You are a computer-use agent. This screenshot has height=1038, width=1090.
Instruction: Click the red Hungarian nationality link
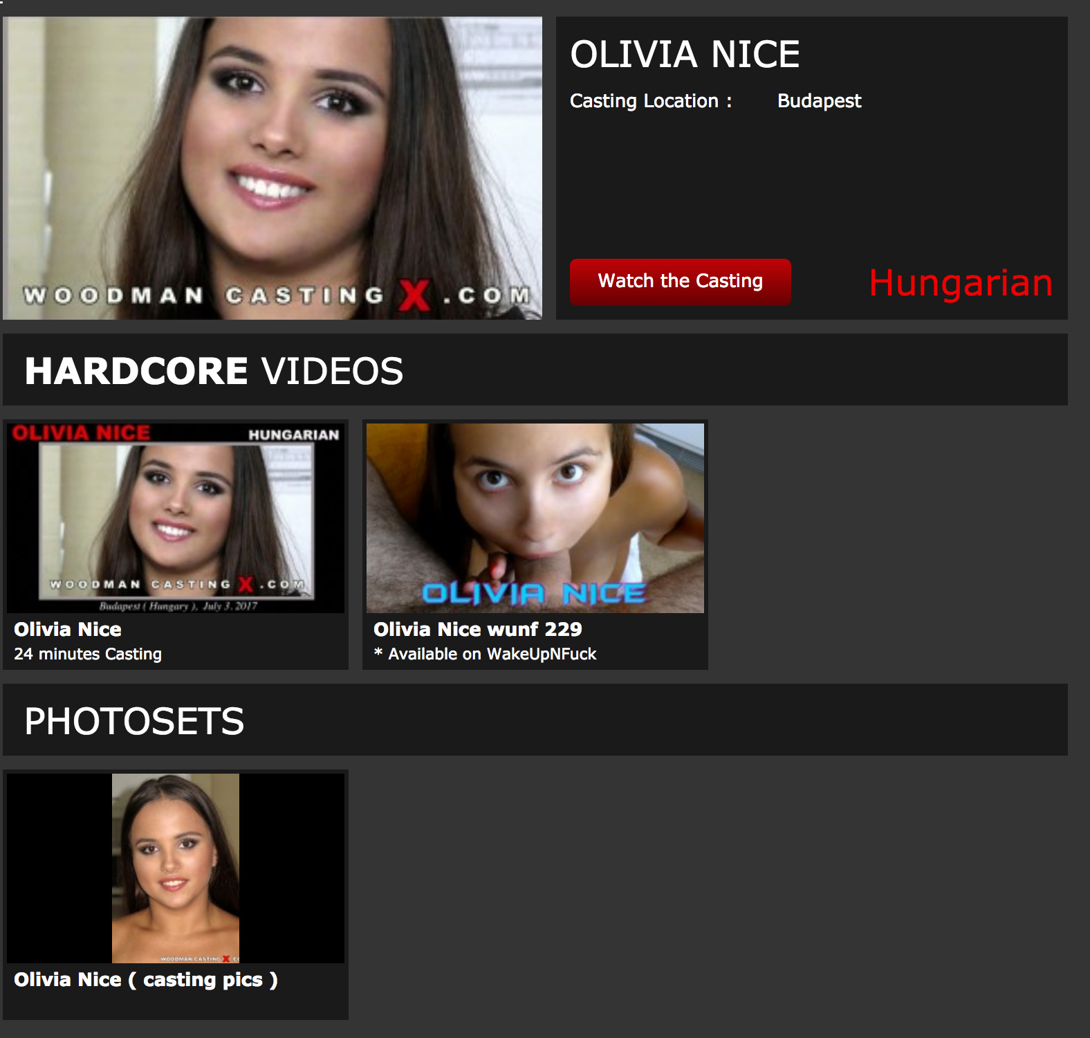click(x=960, y=283)
